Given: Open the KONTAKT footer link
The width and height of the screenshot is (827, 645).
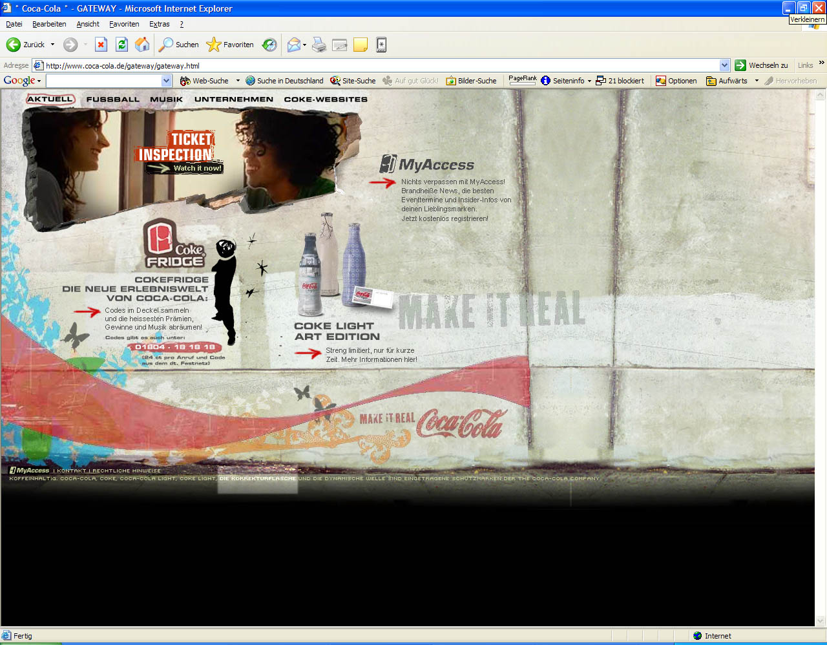Looking at the screenshot, I should [71, 471].
